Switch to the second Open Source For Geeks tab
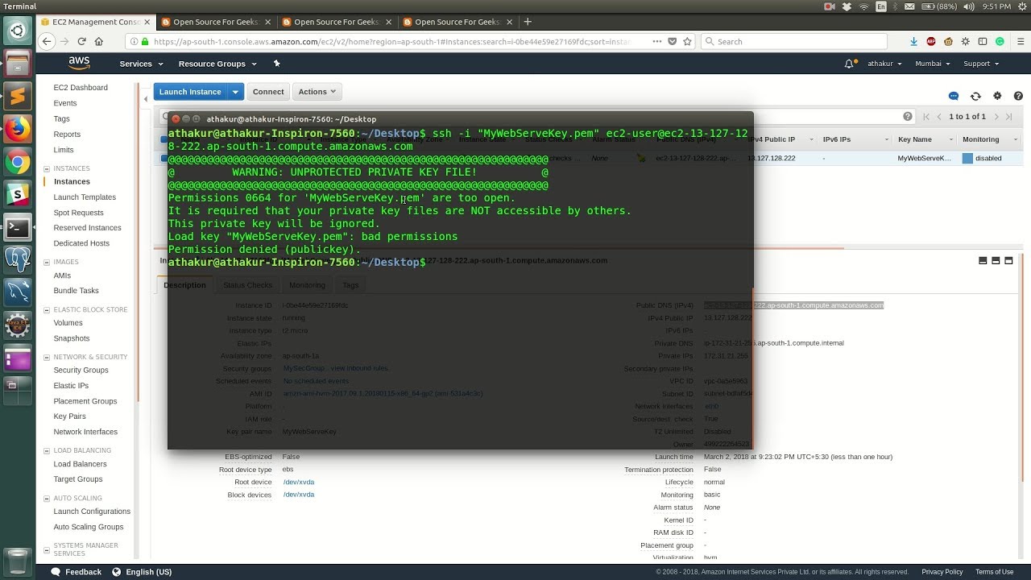The image size is (1031, 580). pyautogui.click(x=337, y=22)
